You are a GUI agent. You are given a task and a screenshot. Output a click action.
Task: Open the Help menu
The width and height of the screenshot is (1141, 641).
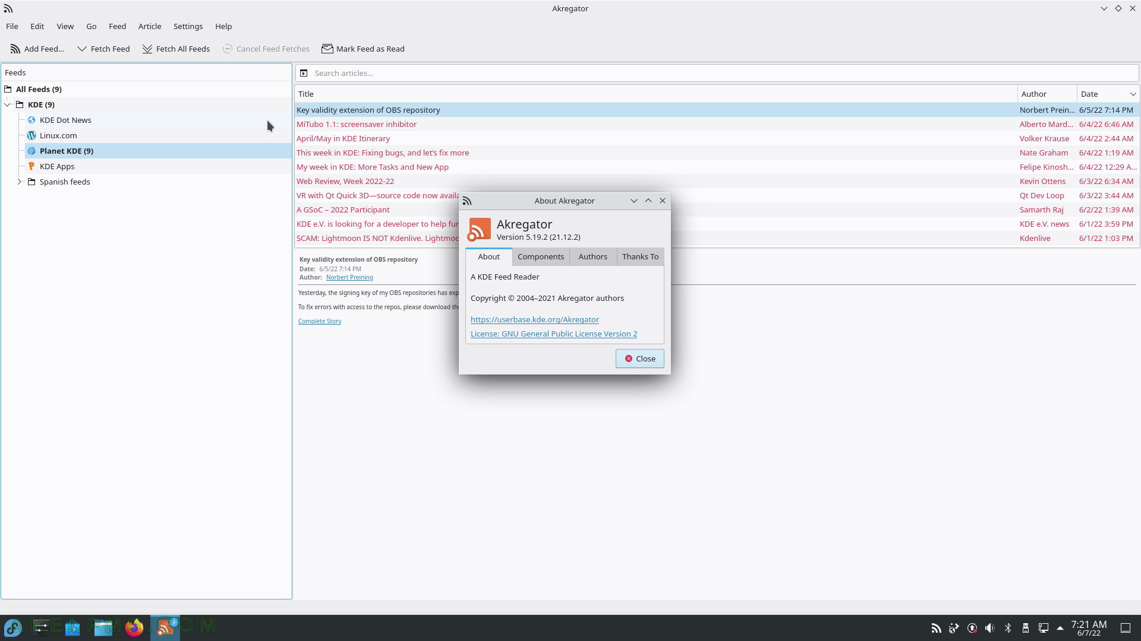point(223,26)
